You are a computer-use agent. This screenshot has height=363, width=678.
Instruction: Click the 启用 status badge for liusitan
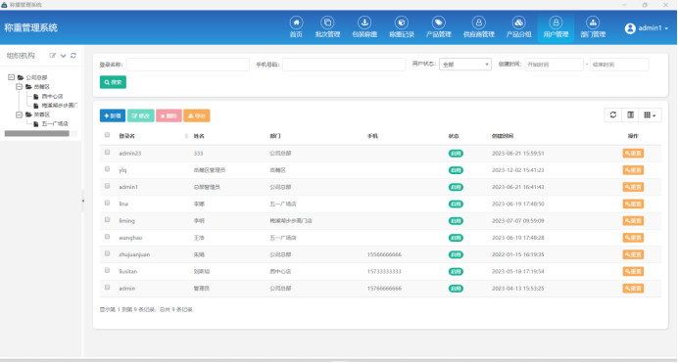click(x=456, y=271)
